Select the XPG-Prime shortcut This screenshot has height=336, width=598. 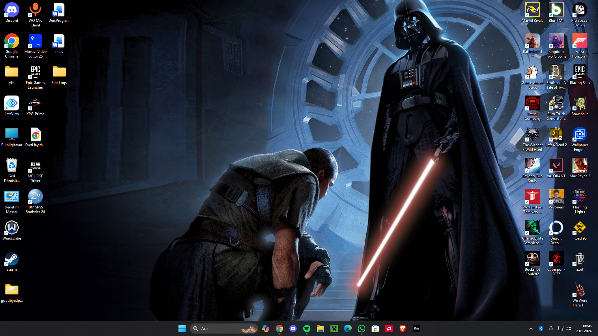point(35,106)
